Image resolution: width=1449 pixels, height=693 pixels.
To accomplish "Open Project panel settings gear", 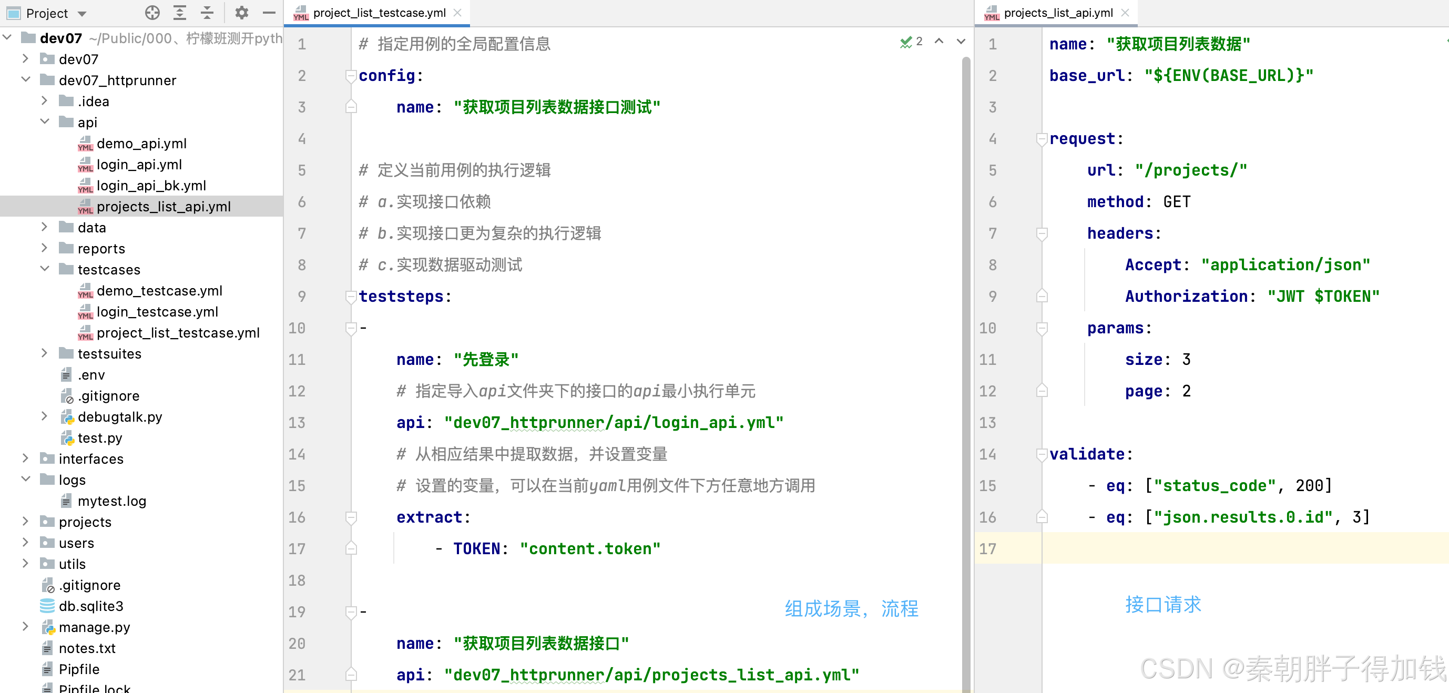I will (x=241, y=13).
